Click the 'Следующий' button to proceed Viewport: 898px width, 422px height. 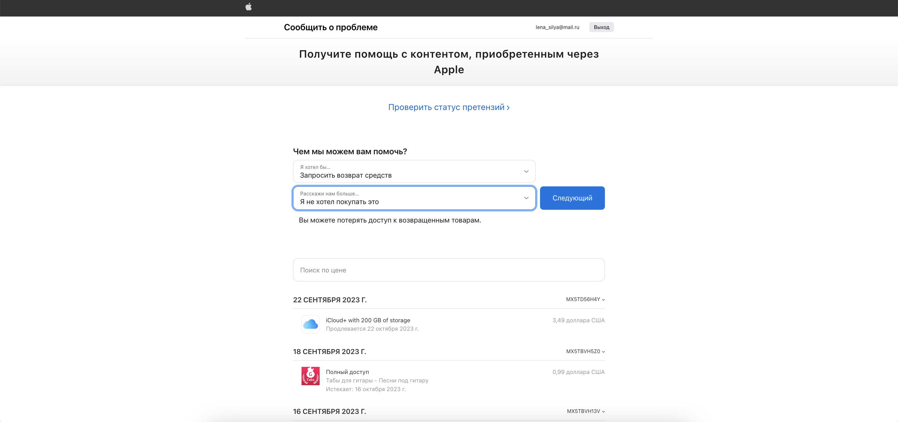(x=572, y=198)
